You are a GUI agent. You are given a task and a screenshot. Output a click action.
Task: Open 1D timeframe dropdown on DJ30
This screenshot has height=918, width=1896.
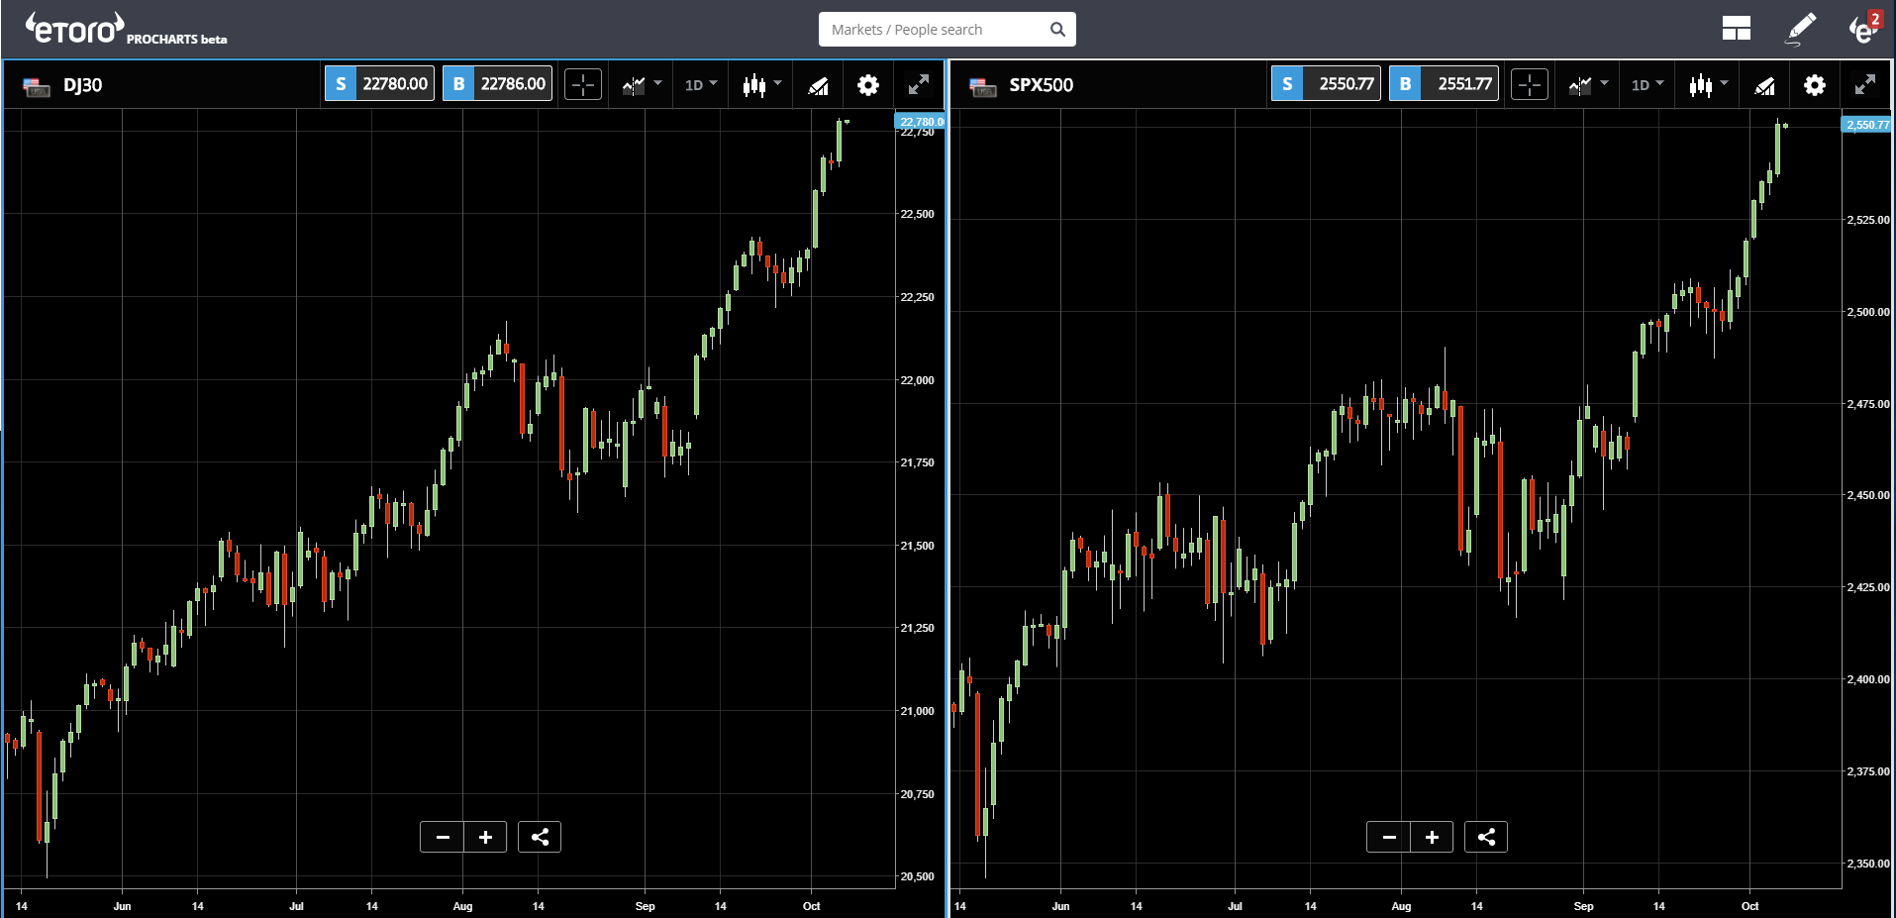(701, 85)
